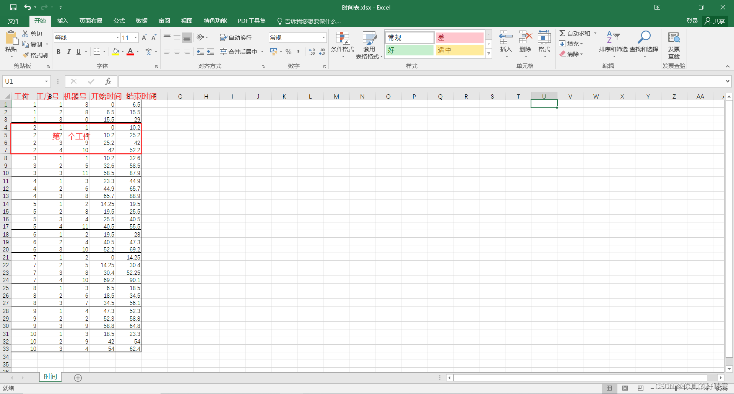Click Wrap Text (自动换行)
Image resolution: width=734 pixels, height=394 pixels.
236,37
